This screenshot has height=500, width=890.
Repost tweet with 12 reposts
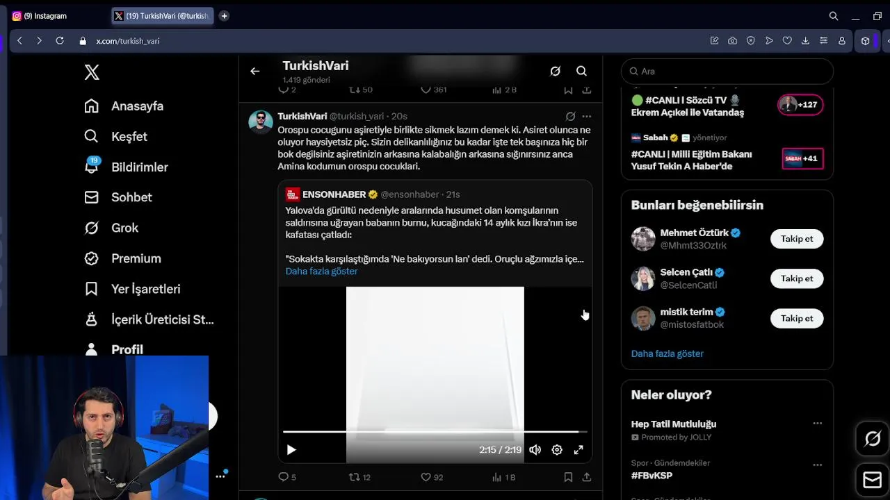tap(359, 477)
